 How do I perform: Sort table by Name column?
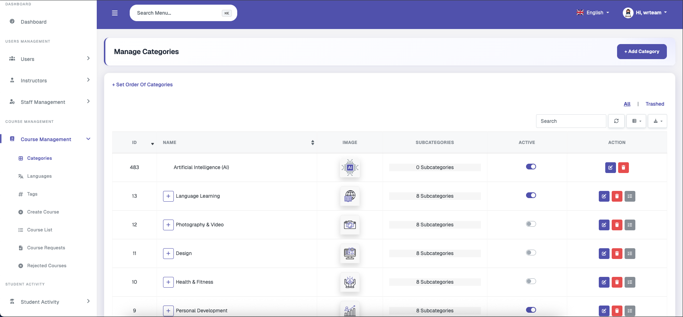tap(237, 143)
